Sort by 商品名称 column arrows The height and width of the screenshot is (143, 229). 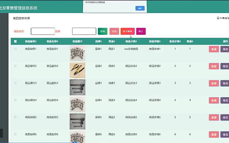pos(57,41)
